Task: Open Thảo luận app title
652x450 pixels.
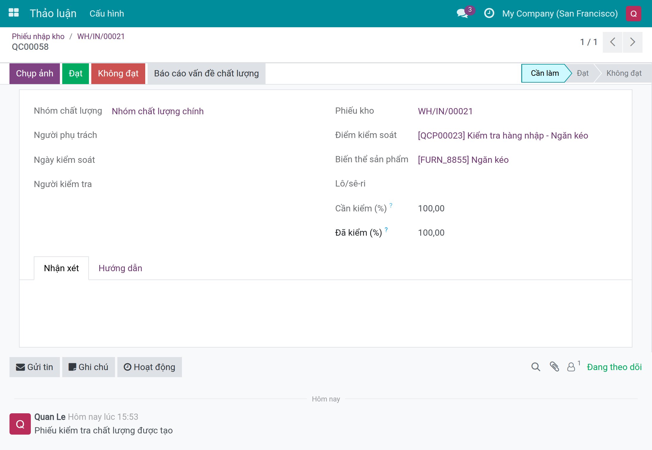Action: [x=53, y=13]
